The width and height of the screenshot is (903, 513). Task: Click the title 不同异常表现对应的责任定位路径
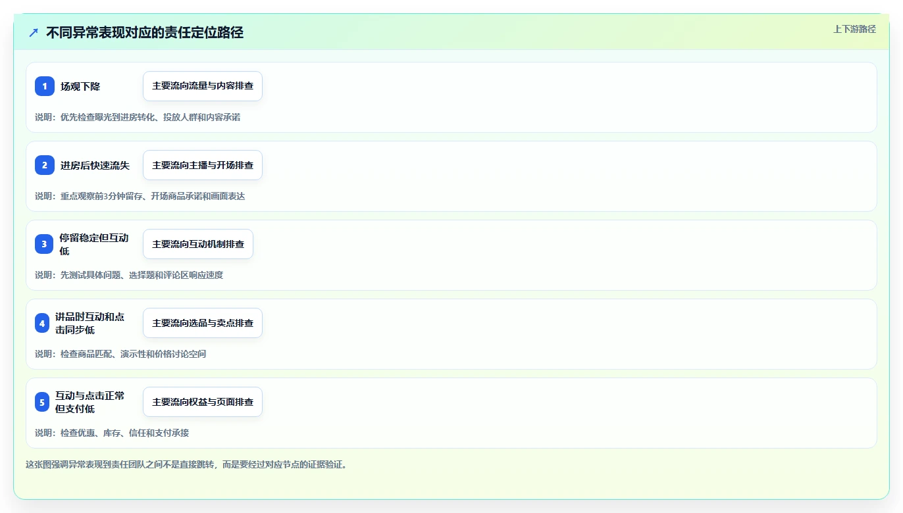pos(145,32)
